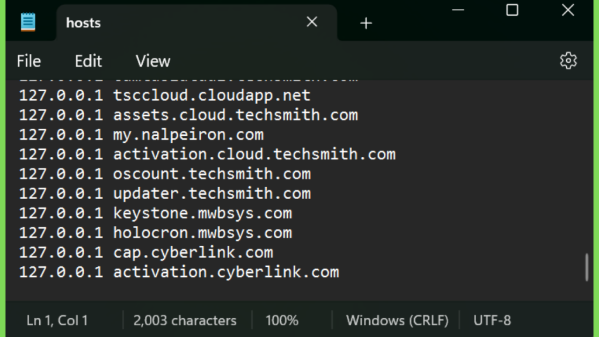
Task: Click the Notepad app icon
Action: [x=28, y=22]
